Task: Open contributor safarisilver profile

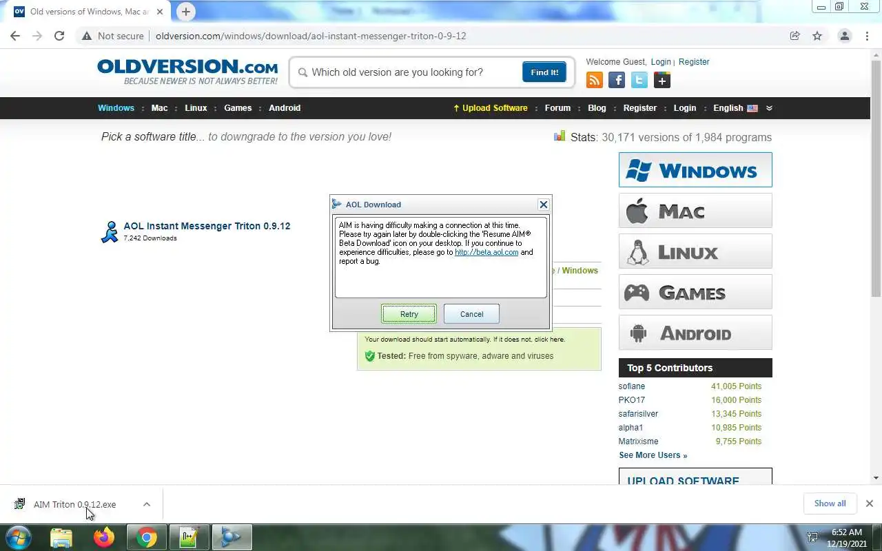Action: click(638, 414)
